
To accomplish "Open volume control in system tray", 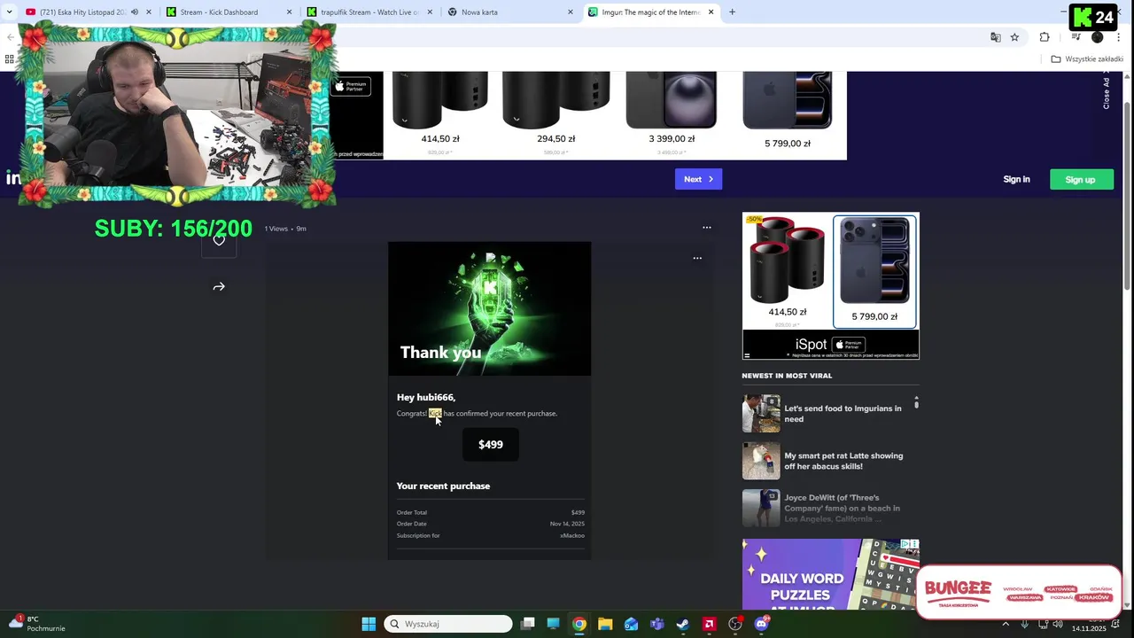I will point(1057,624).
